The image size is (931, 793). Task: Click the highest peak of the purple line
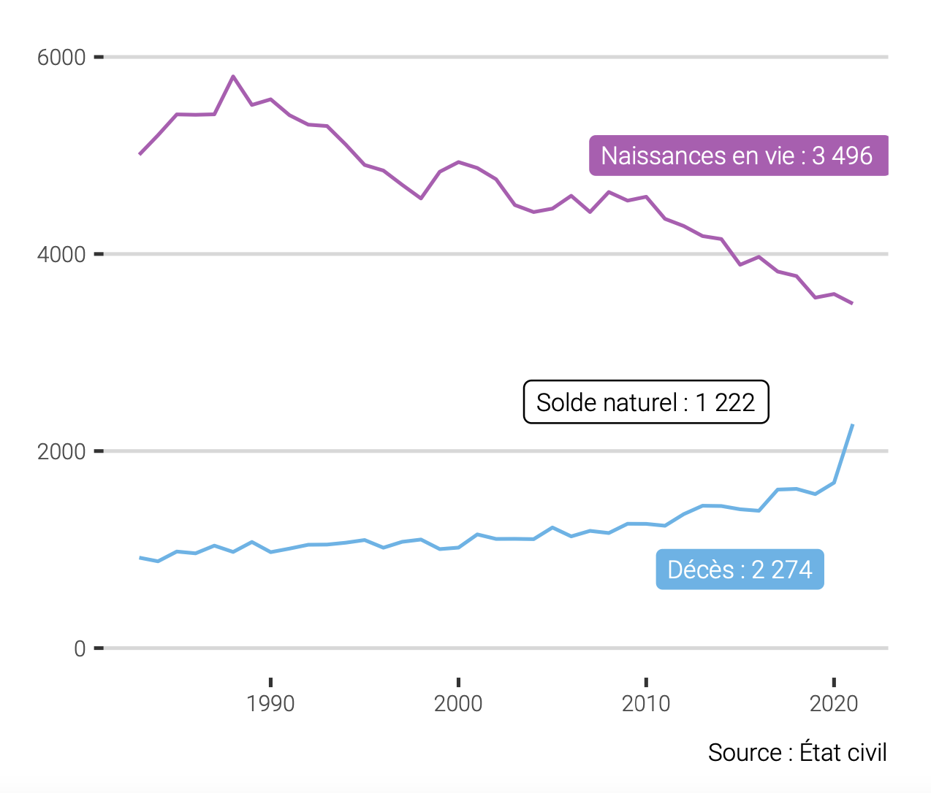233,76
